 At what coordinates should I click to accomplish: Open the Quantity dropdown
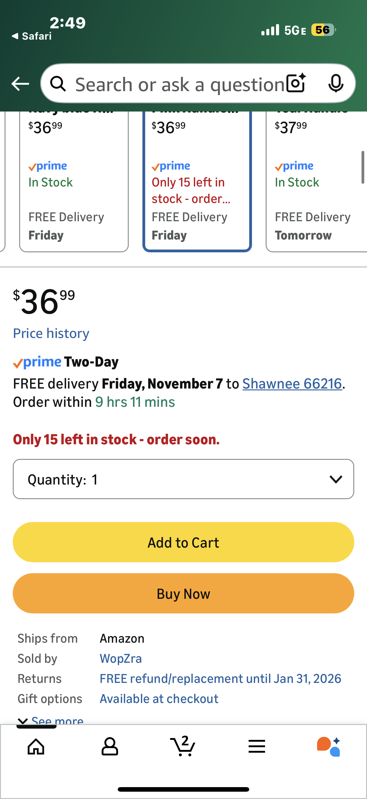(183, 479)
